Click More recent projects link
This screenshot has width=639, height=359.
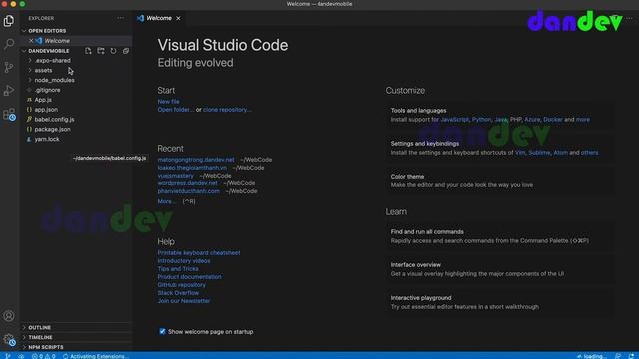(x=167, y=201)
